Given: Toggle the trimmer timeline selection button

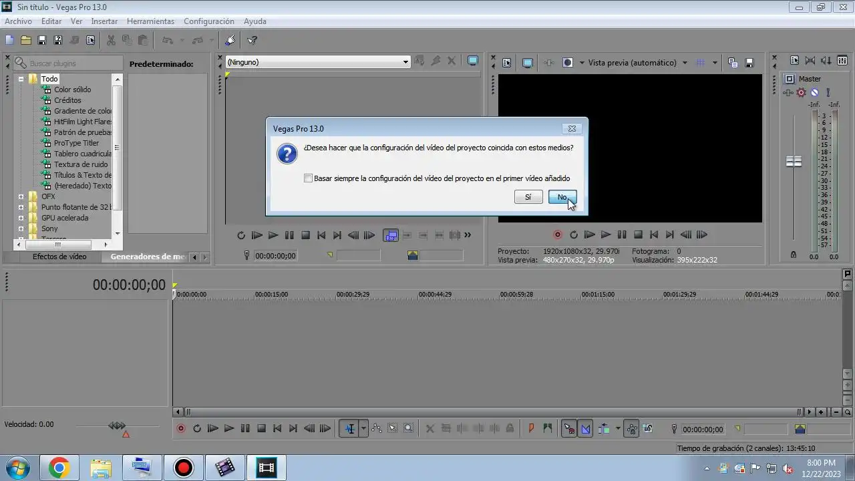Looking at the screenshot, I should (x=391, y=235).
